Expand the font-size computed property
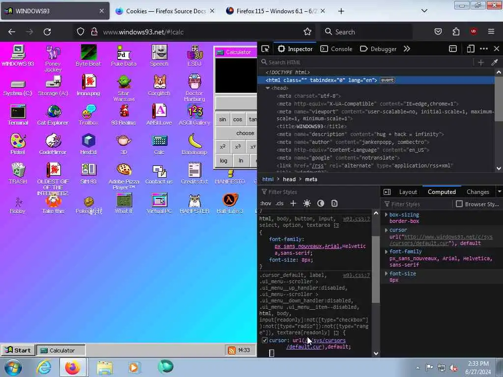 coord(386,273)
